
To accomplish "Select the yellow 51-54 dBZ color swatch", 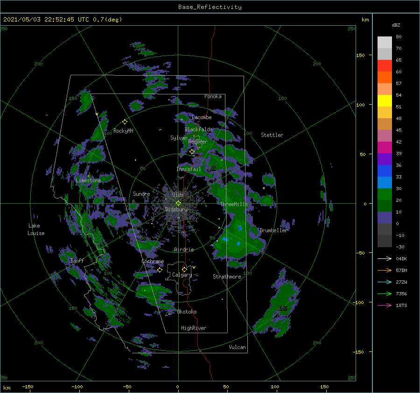I will pyautogui.click(x=385, y=101).
